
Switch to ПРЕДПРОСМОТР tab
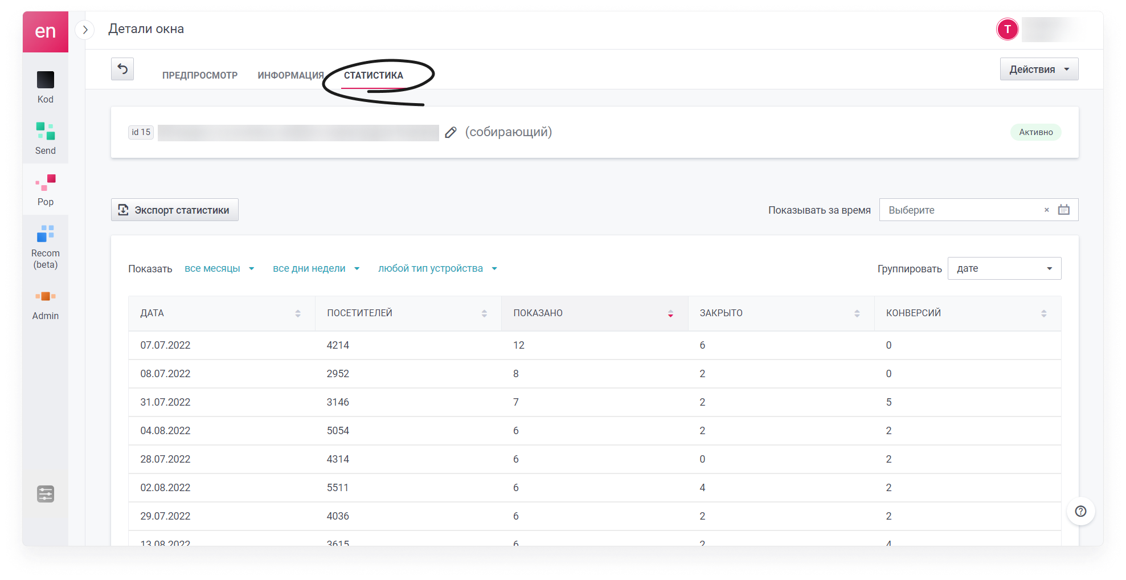click(200, 75)
